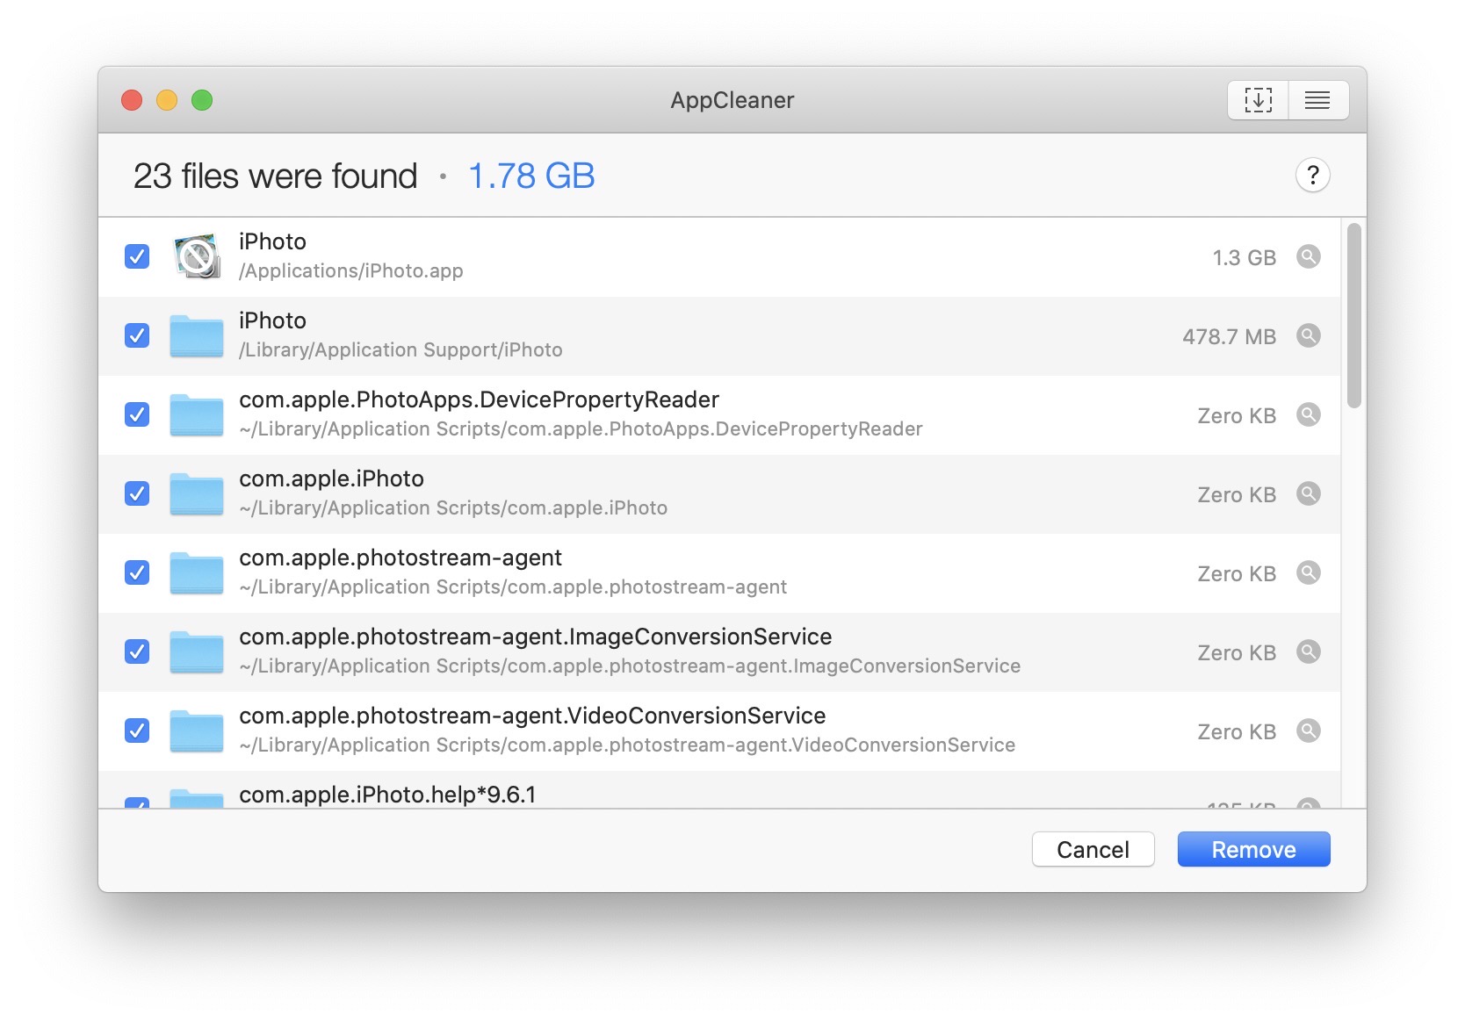Select the '23 files were found' heading
This screenshot has height=1022, width=1465.
click(x=275, y=176)
